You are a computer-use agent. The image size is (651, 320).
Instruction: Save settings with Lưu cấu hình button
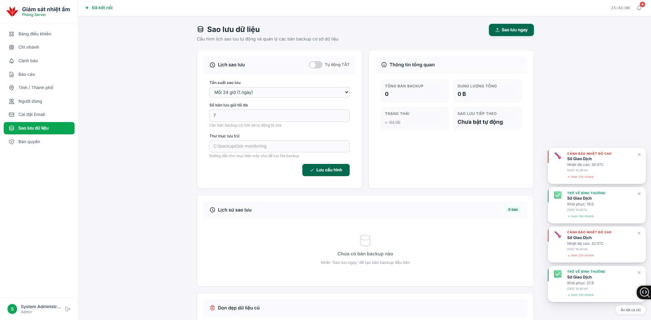pos(326,170)
